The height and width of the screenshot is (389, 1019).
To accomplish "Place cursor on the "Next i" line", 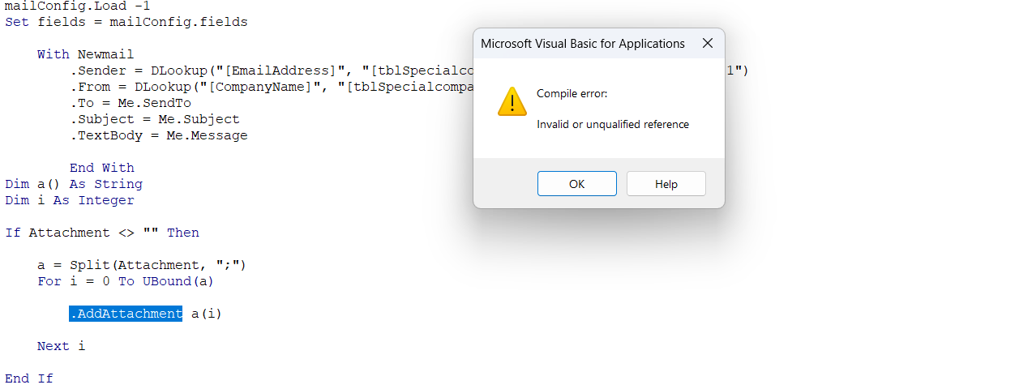I will click(61, 346).
